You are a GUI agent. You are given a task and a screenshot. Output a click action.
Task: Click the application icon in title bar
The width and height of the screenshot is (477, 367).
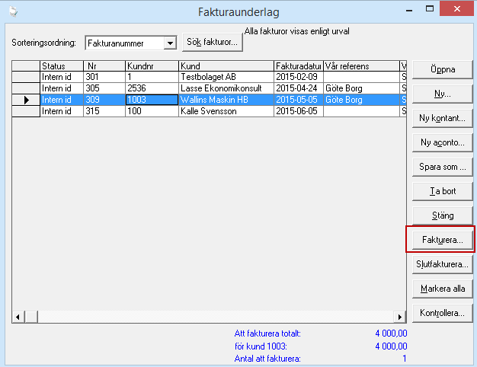13,12
